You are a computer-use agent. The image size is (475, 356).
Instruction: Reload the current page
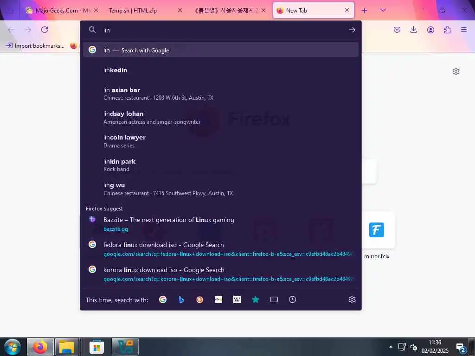pyautogui.click(x=45, y=30)
